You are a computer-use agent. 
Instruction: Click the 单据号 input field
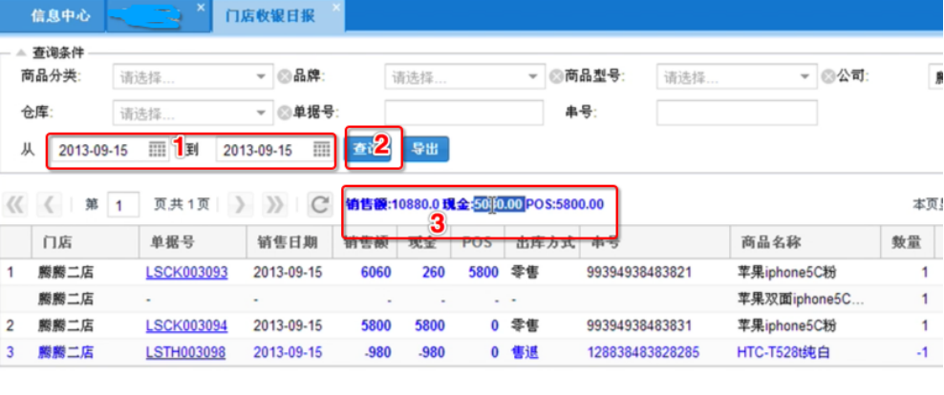464,114
